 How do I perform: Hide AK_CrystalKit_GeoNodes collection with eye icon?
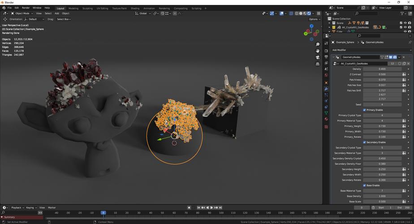(x=405, y=27)
